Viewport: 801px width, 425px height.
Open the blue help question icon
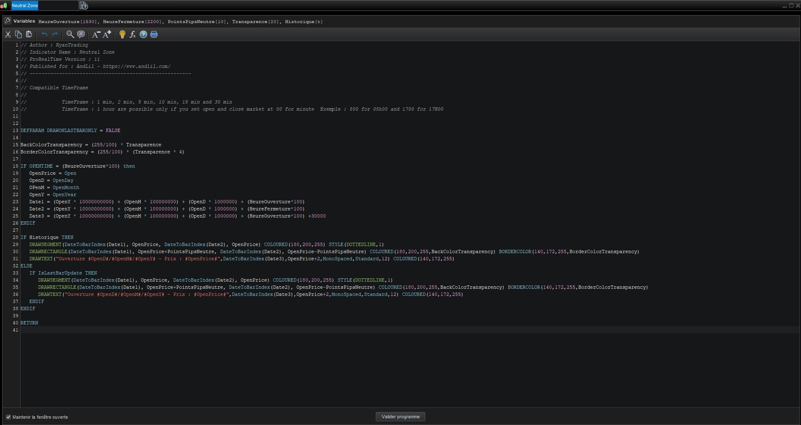click(143, 34)
